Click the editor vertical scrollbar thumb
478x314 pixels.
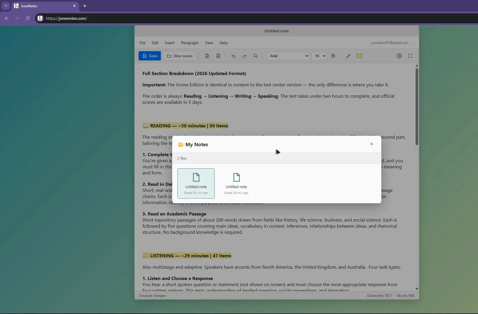click(417, 106)
